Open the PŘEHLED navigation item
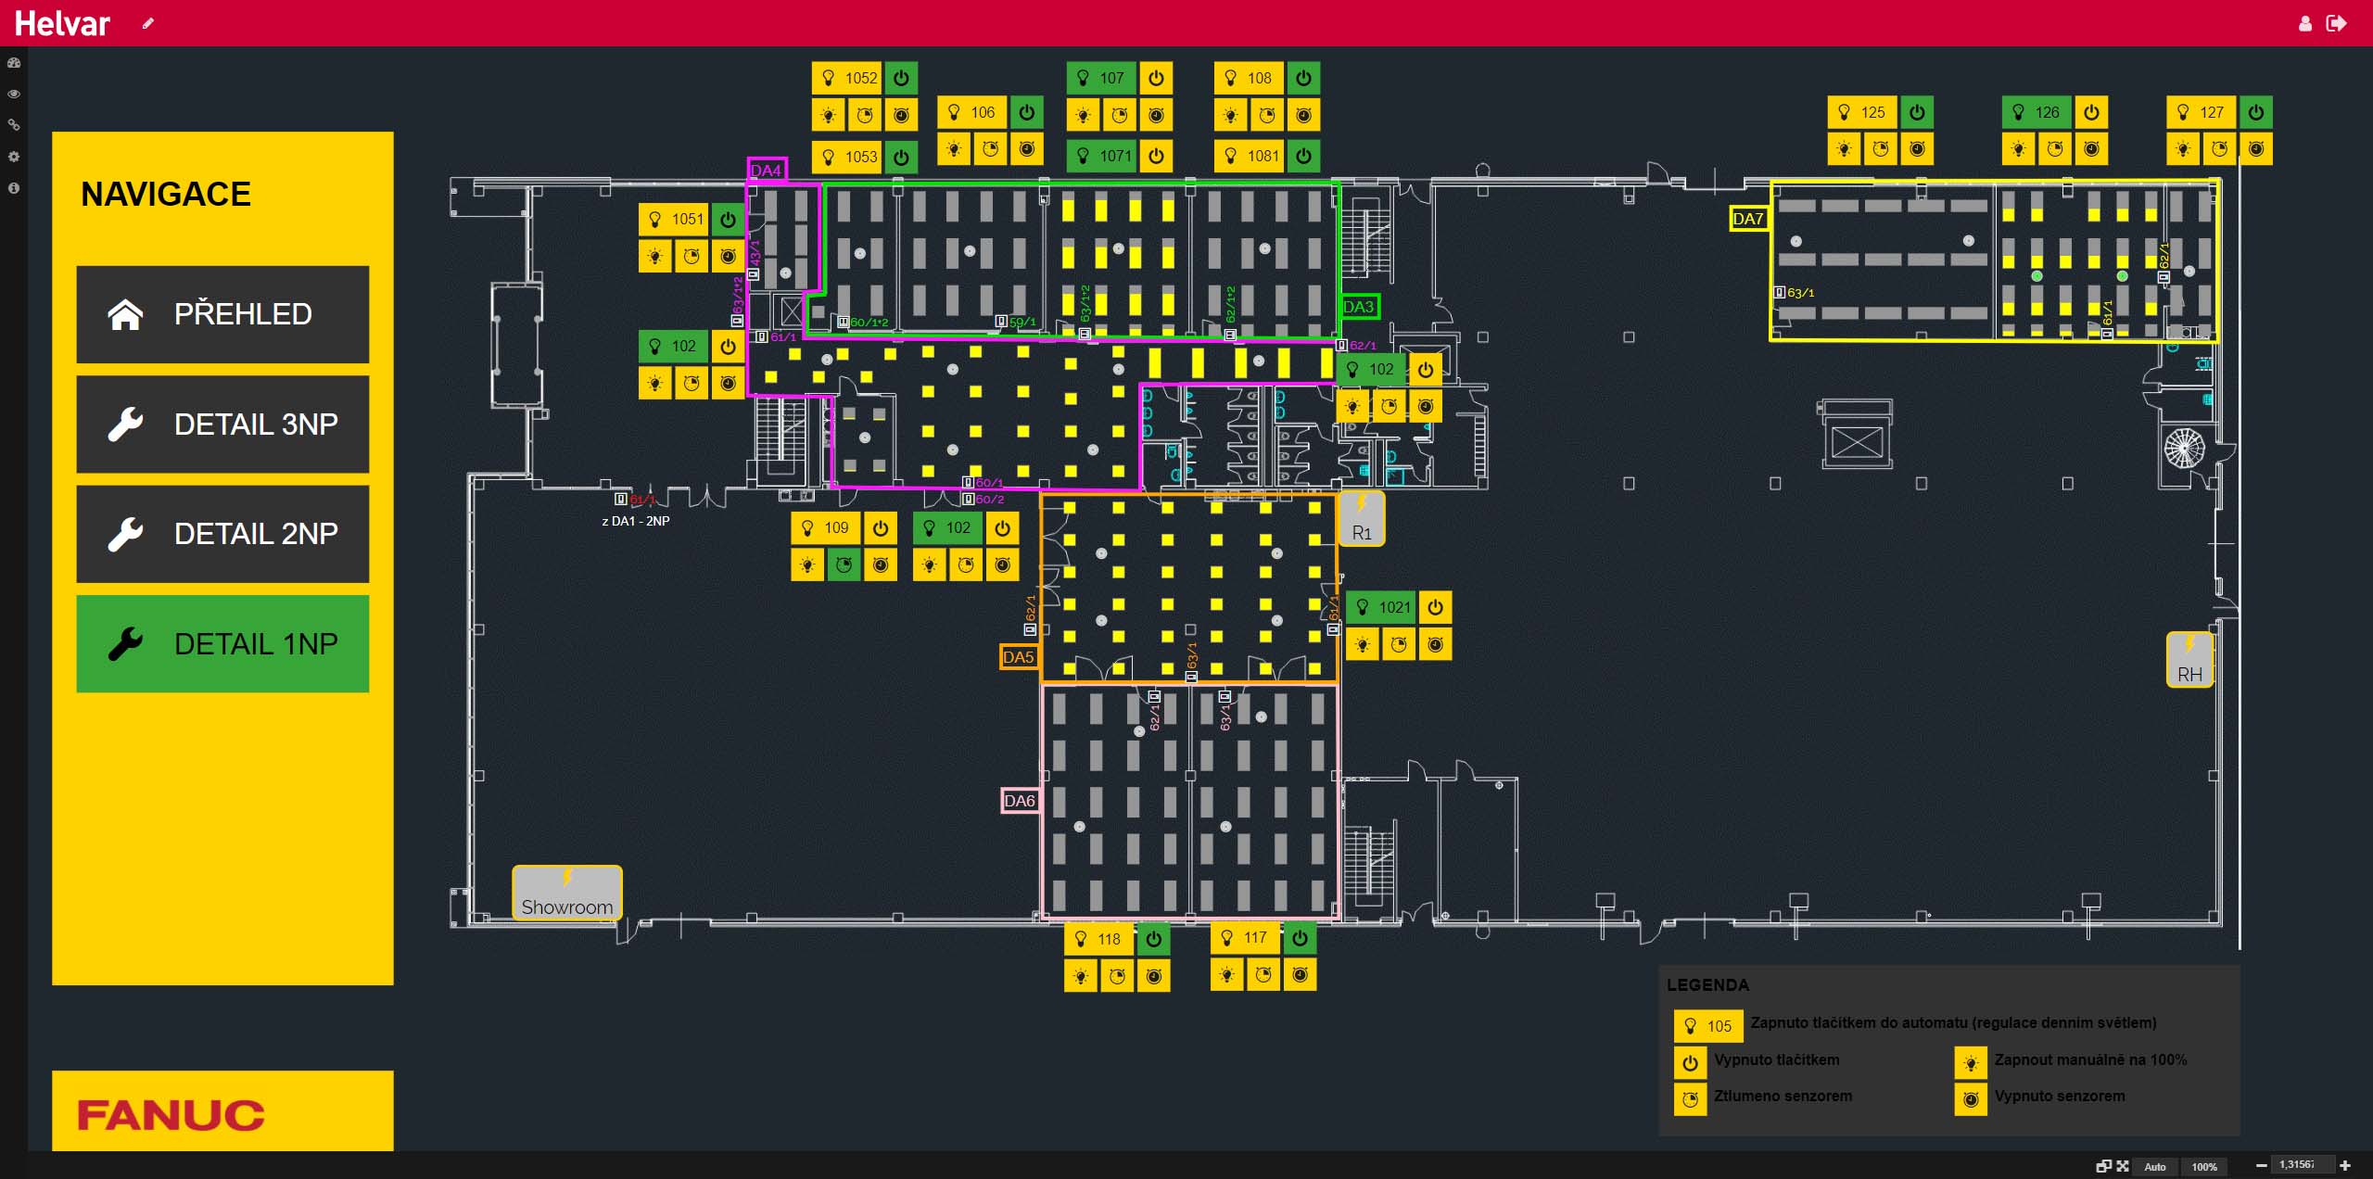 (222, 314)
